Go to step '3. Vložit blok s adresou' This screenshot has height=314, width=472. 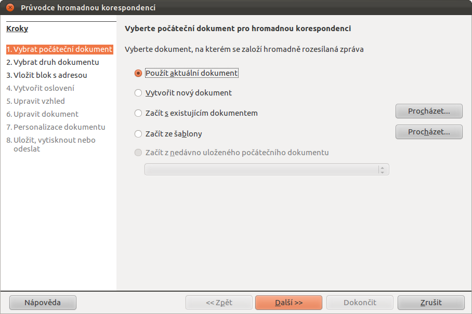pos(47,75)
